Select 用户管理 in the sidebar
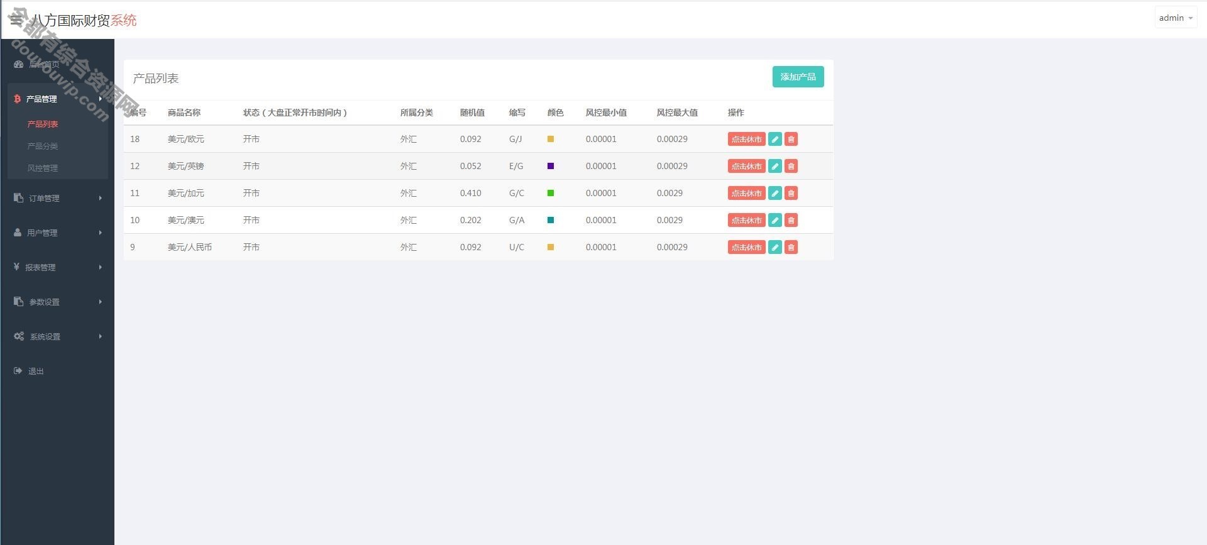Screen dimensions: 1207x545 click(42, 233)
